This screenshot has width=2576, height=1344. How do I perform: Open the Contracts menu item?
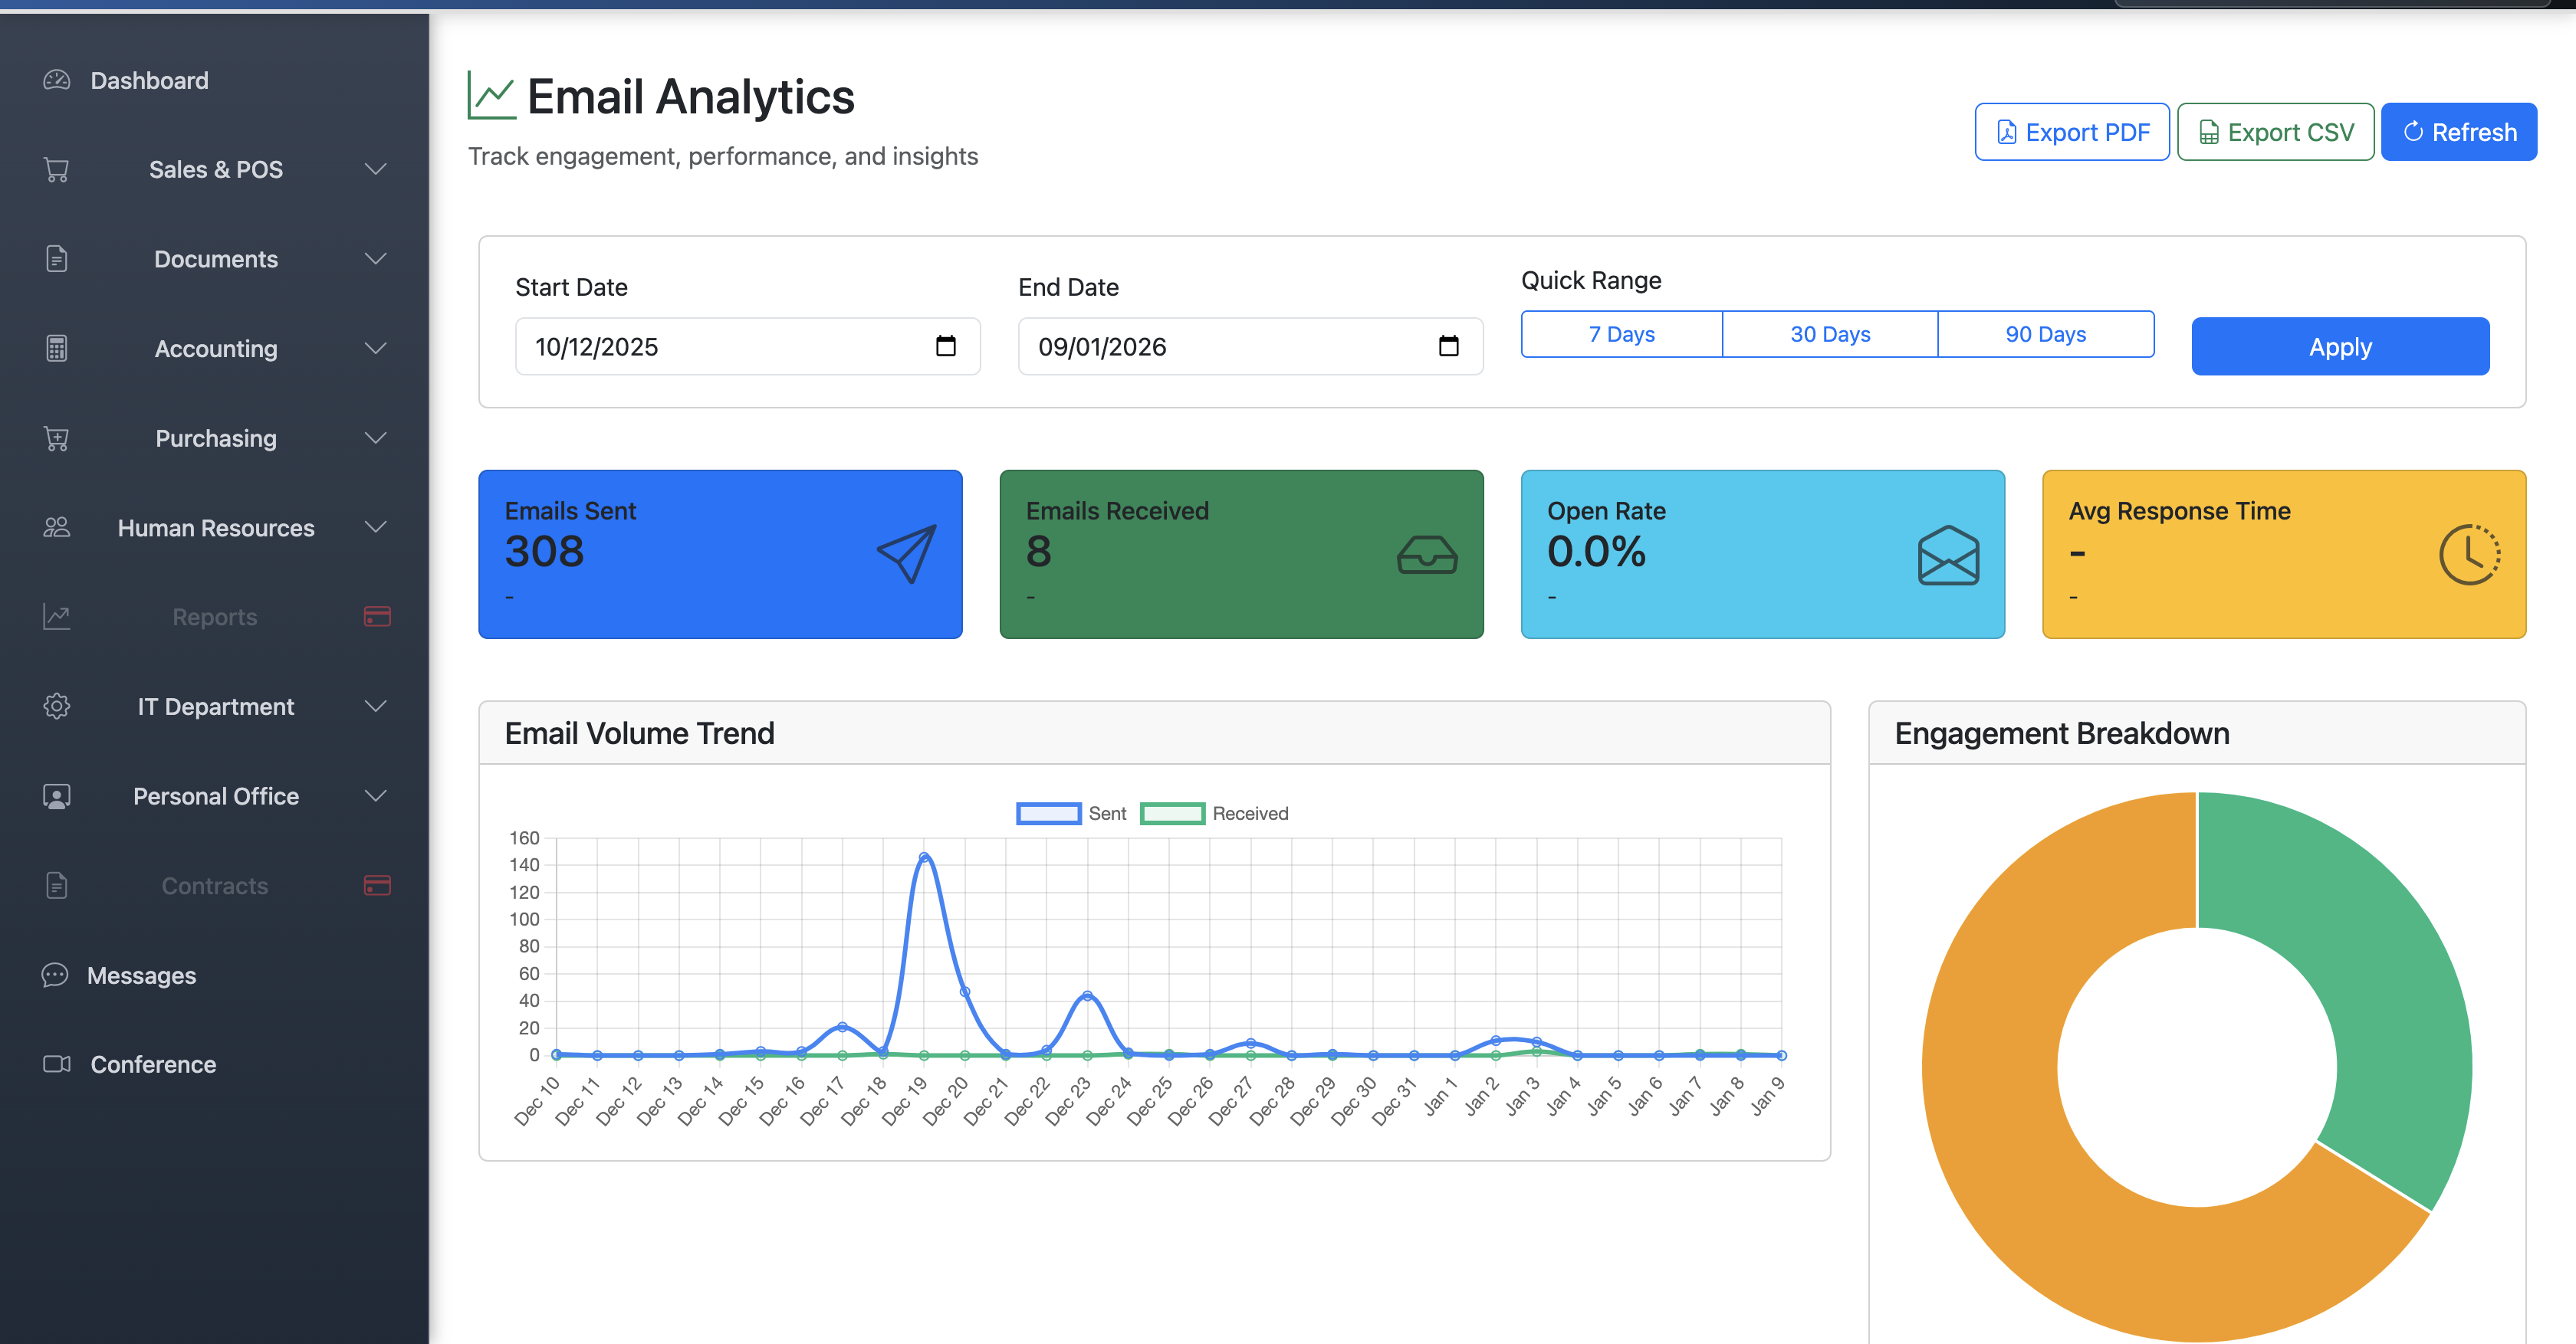tap(214, 885)
